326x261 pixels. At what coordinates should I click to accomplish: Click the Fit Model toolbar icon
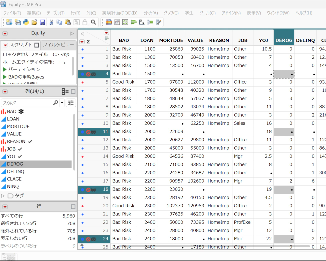(x=150, y=22)
